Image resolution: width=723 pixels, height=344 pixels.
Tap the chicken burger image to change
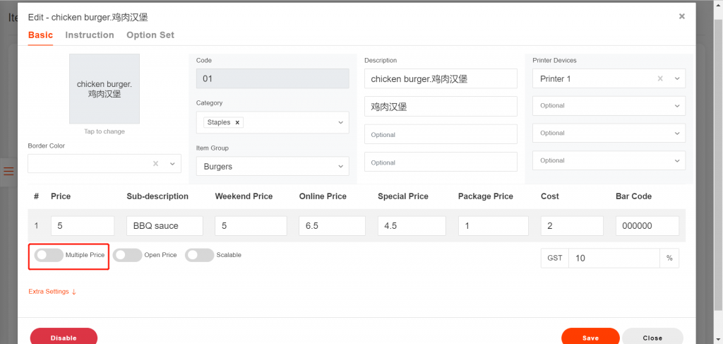[104, 89]
